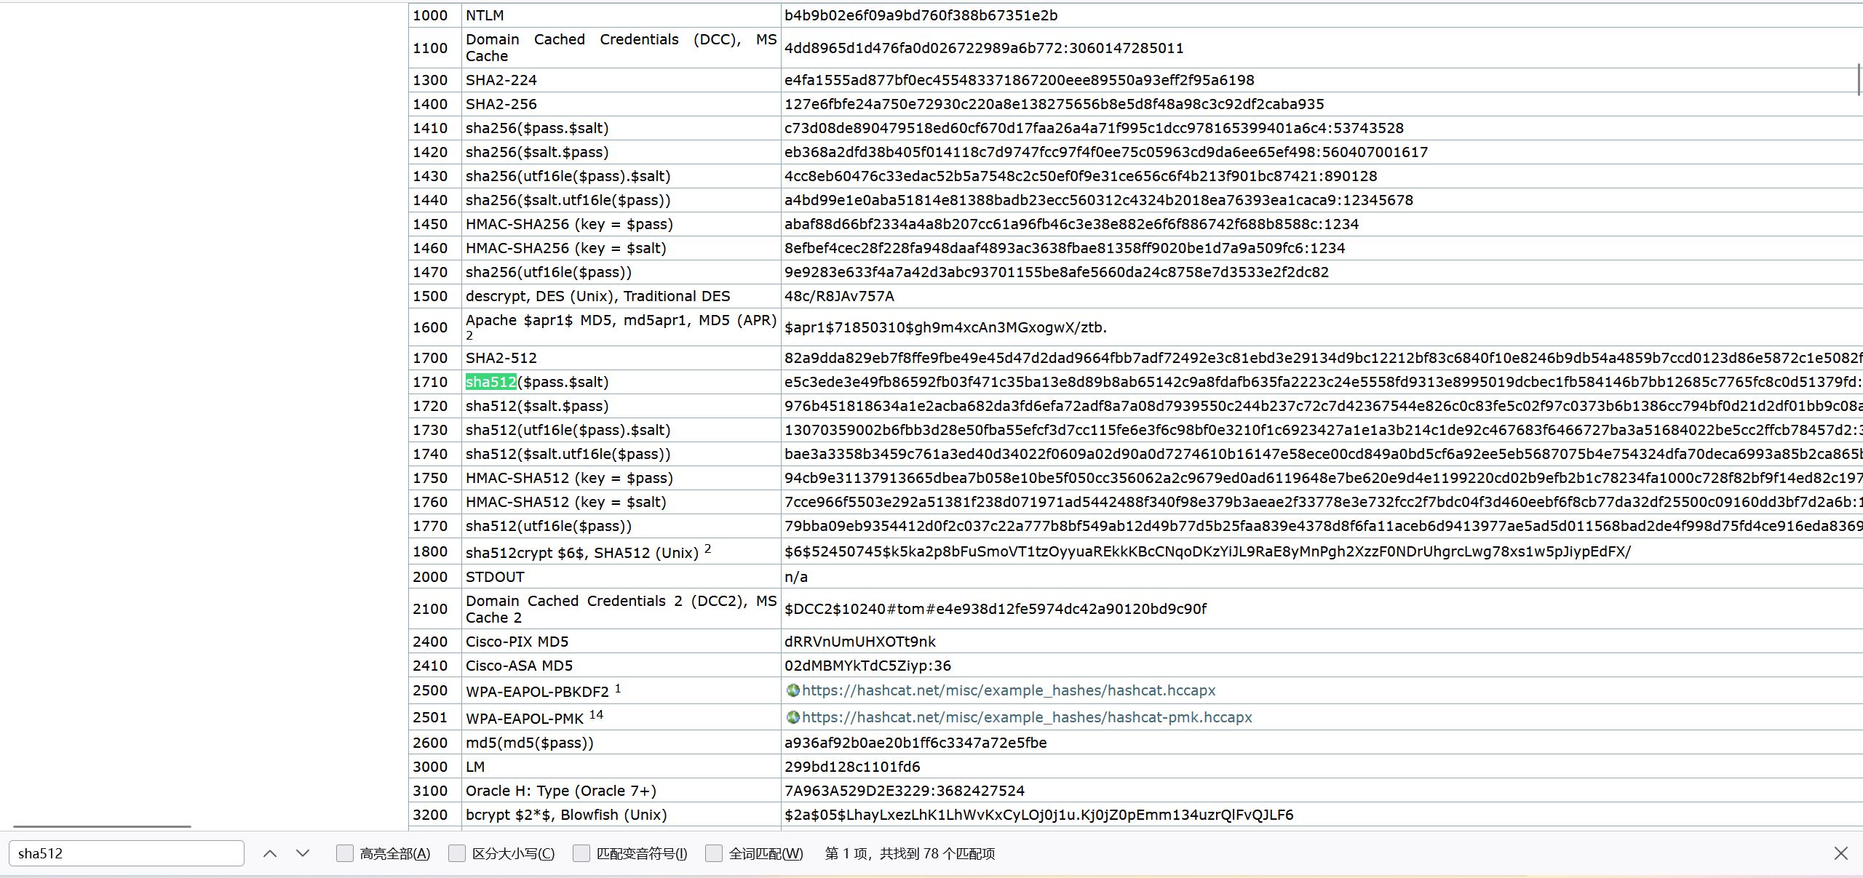Close the find bar with X

(1840, 853)
